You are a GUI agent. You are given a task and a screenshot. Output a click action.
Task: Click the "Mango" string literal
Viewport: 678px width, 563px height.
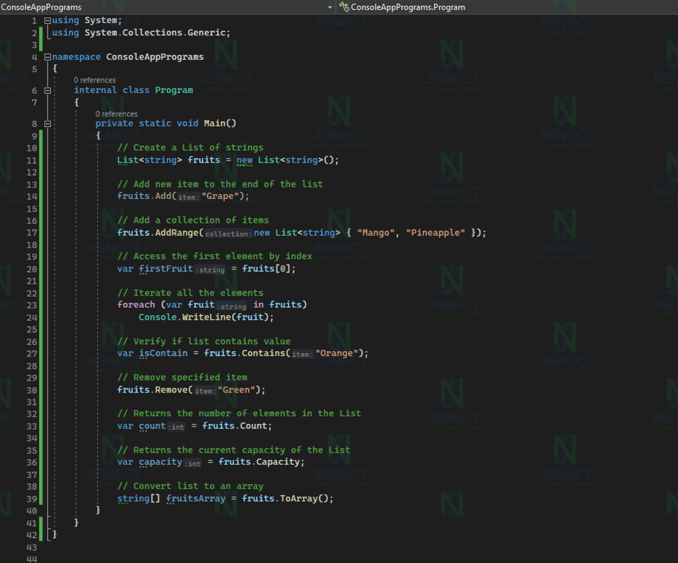coord(376,233)
